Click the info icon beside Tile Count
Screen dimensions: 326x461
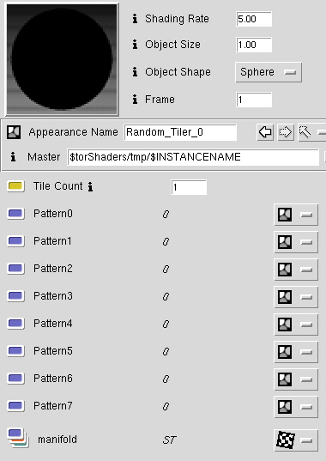pos(90,186)
